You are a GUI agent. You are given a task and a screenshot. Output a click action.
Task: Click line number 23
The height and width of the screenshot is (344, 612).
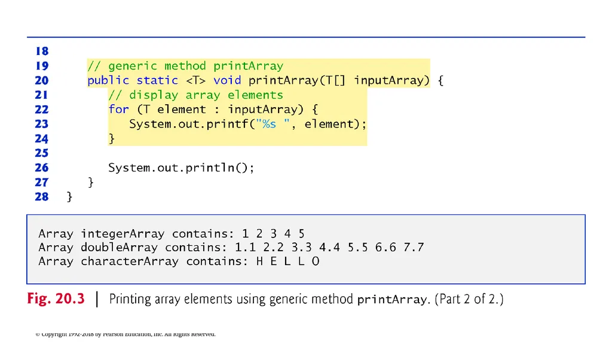[x=42, y=124]
